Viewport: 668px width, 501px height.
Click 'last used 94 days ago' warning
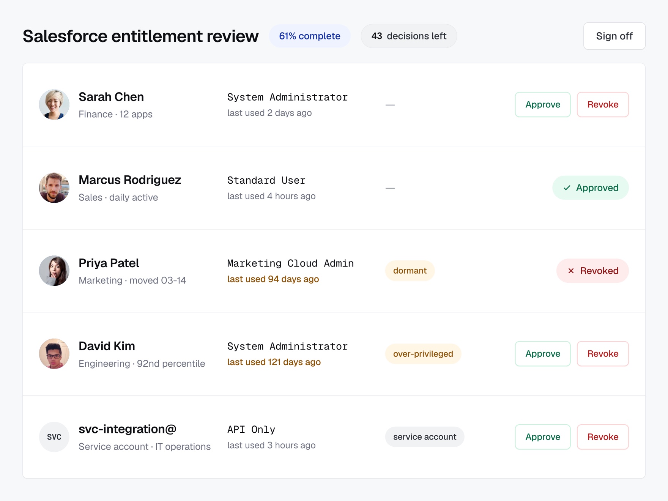[273, 279]
